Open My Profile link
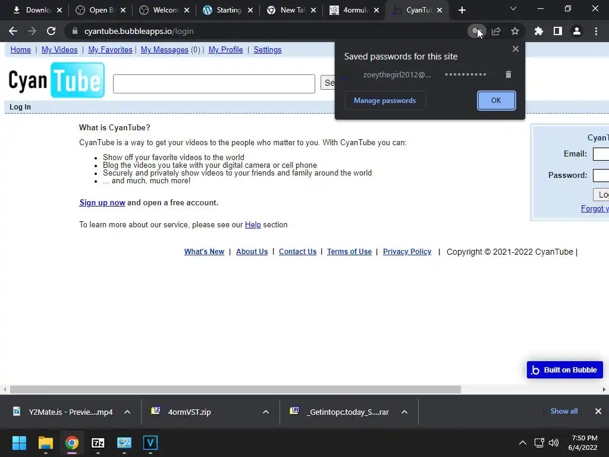The height and width of the screenshot is (457, 609). pyautogui.click(x=225, y=50)
